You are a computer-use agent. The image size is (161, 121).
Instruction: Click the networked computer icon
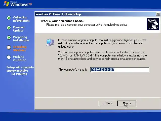50,42
